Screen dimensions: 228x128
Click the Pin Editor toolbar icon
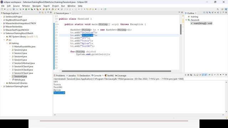(x=105, y=9)
